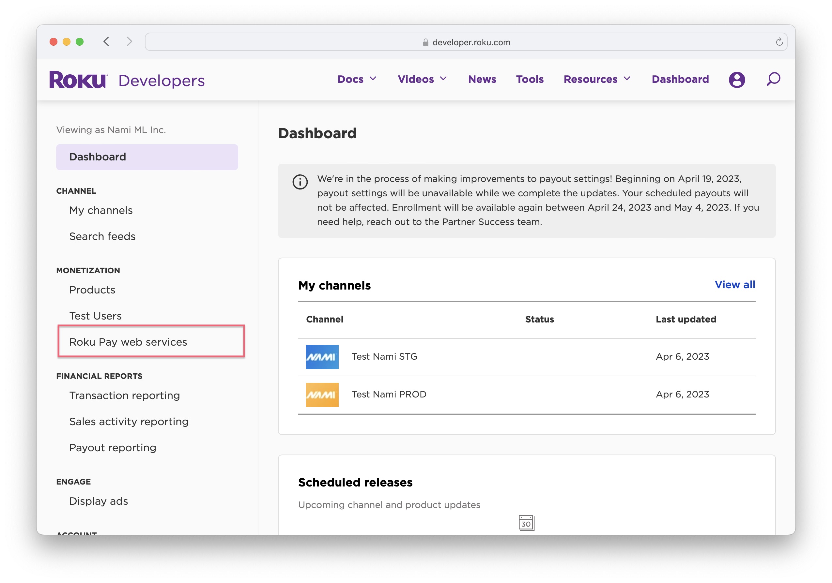Open Roku Pay web services in the sidebar
Screen dimensions: 832x583
[x=128, y=342]
